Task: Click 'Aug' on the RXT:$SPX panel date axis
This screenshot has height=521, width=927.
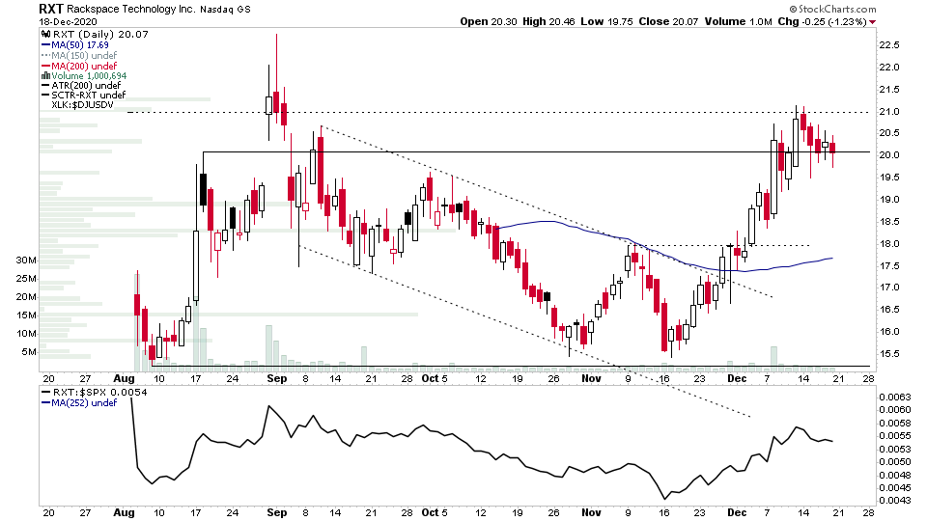Action: click(x=124, y=512)
